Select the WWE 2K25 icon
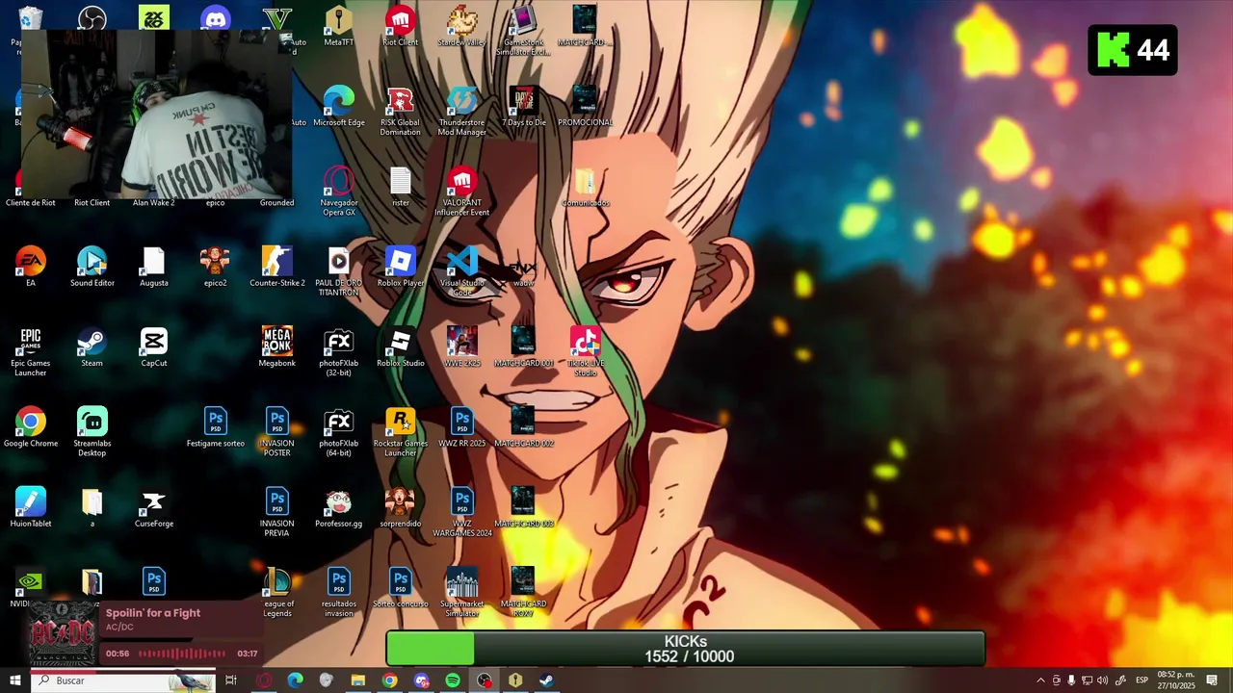The height and width of the screenshot is (693, 1233). (461, 346)
